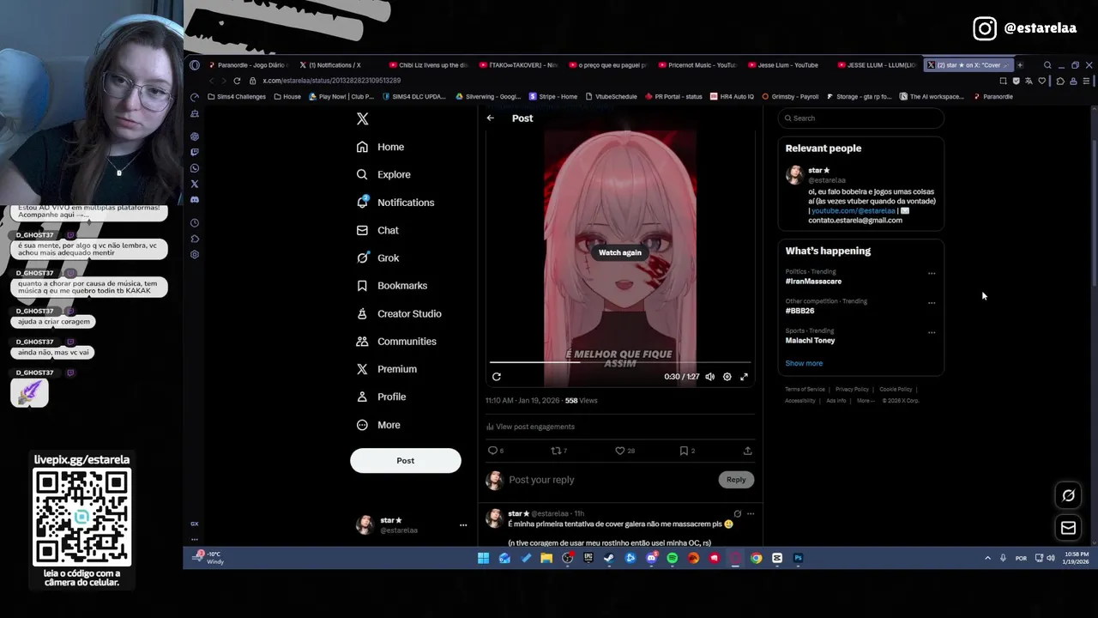
Task: Click the reply comment icon with 6
Action: [x=495, y=451]
